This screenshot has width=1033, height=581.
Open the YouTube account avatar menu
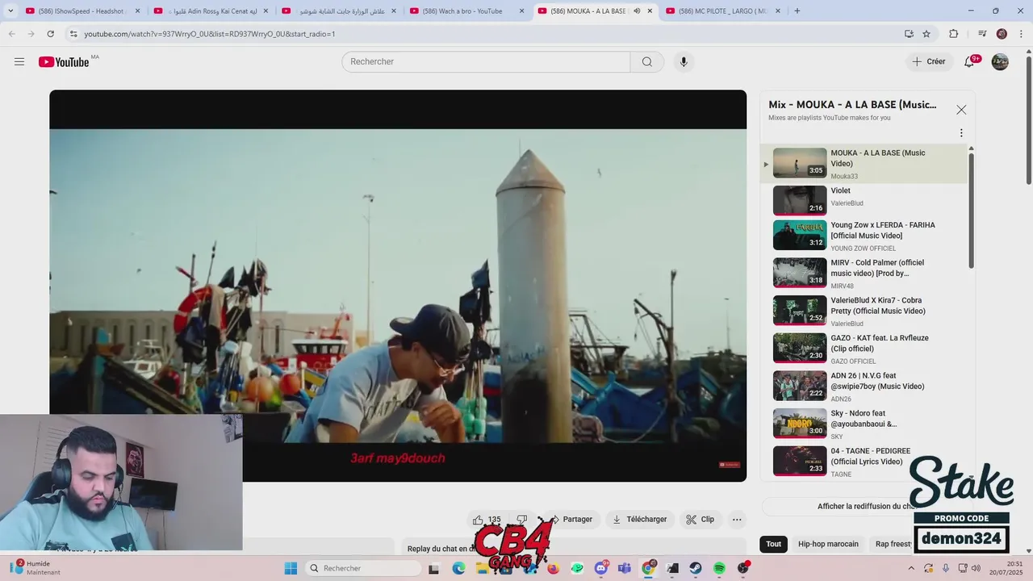coord(1000,62)
